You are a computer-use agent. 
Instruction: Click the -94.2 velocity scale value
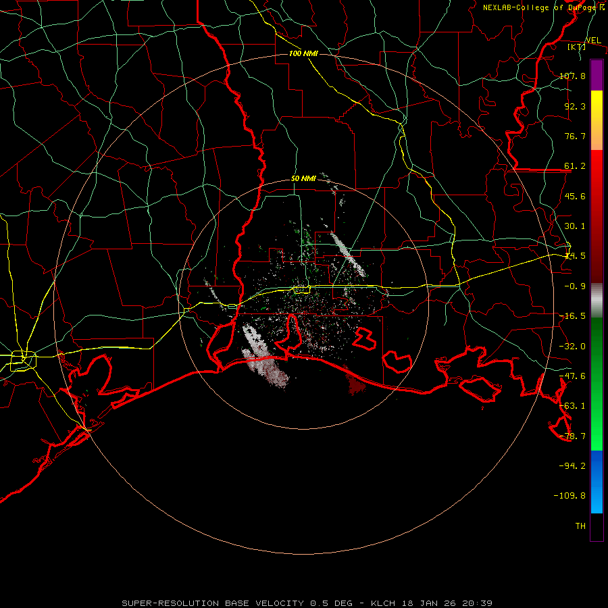pyautogui.click(x=573, y=465)
